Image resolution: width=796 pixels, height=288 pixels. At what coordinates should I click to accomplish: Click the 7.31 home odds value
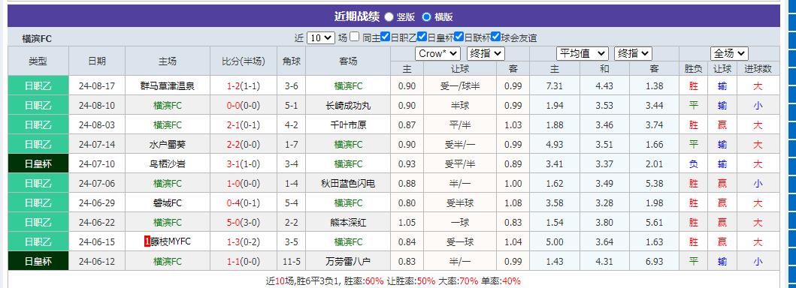pyautogui.click(x=555, y=86)
